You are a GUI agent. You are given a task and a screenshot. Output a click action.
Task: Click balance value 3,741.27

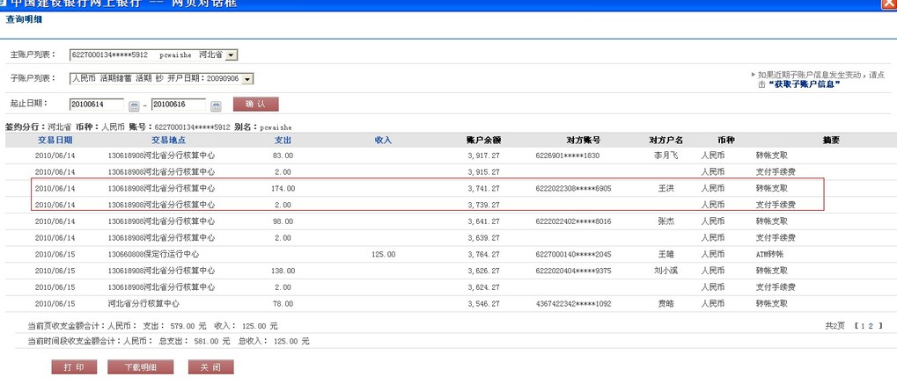[x=483, y=189]
